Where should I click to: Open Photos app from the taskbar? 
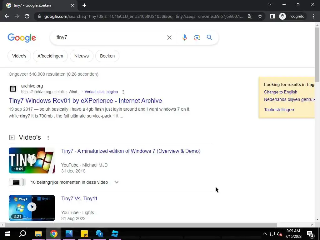pos(69,234)
